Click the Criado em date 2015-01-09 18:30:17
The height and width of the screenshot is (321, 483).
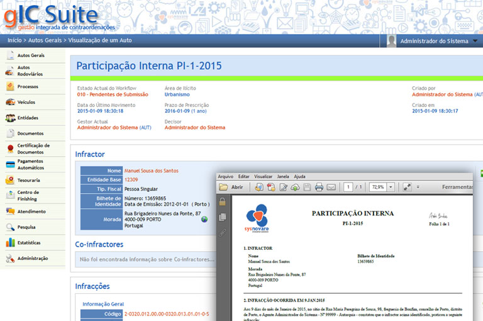coord(435,111)
